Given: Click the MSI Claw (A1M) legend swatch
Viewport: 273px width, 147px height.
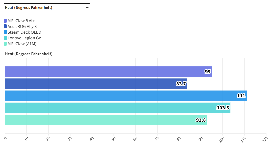Looking at the screenshot, I should 5,44.
